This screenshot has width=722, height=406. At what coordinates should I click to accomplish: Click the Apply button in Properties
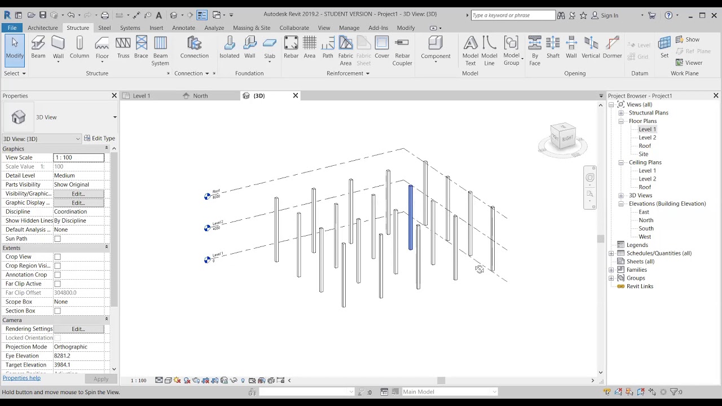101,379
